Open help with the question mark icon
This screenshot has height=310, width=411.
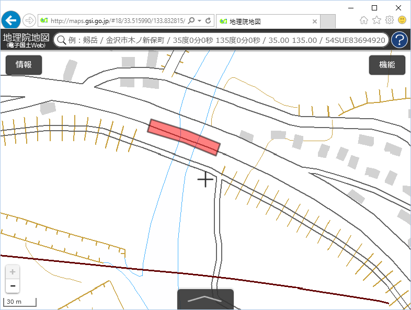click(x=399, y=40)
